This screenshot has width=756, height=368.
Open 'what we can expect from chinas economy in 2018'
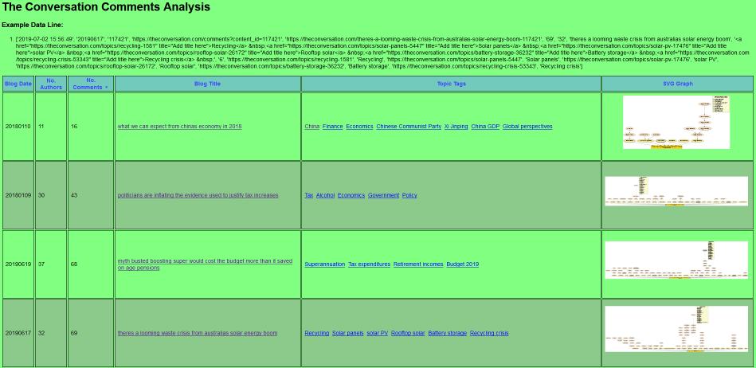(x=180, y=127)
